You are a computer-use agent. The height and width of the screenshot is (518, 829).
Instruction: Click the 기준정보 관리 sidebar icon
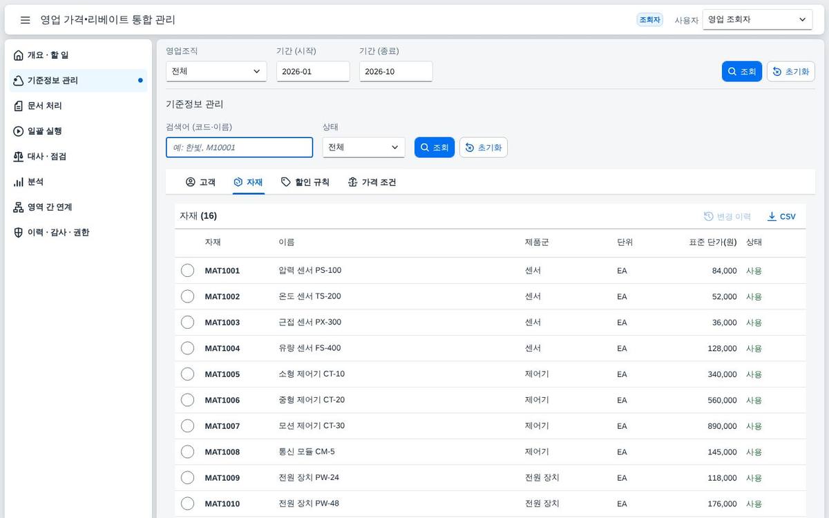tap(19, 81)
